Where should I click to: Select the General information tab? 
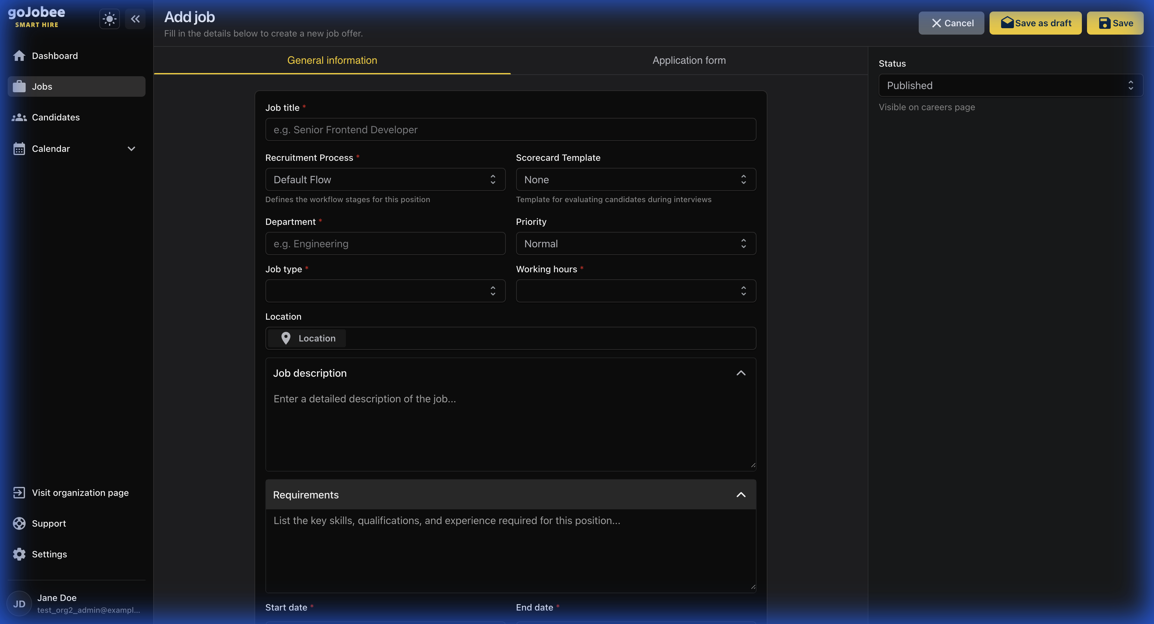point(332,61)
